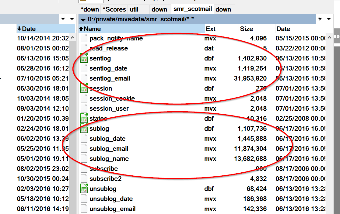Click the left panel scrollbar up arrow

point(72,38)
